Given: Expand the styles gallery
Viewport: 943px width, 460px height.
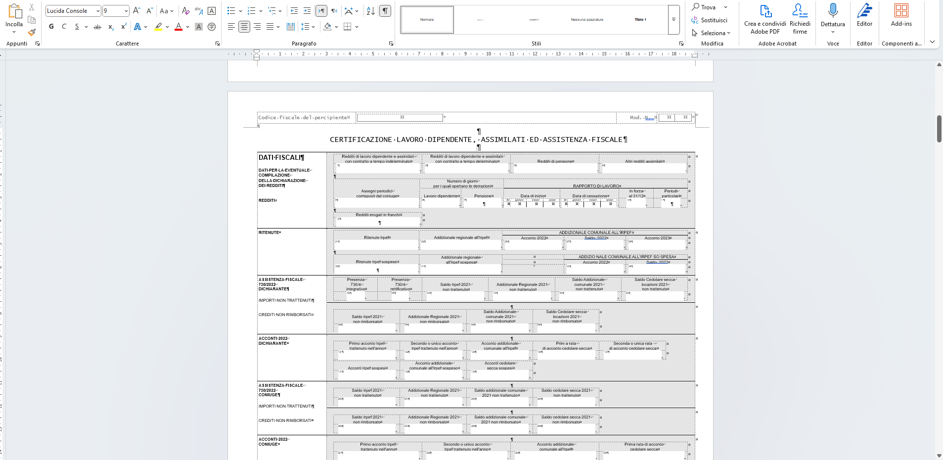Looking at the screenshot, I should (x=674, y=20).
